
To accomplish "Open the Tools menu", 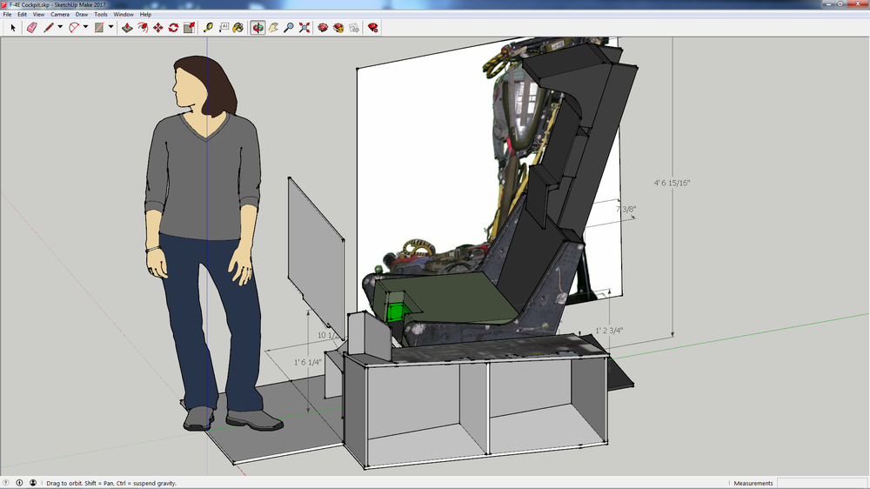I will [x=101, y=15].
